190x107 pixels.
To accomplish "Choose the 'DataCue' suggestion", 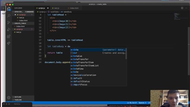I will click(x=98, y=56).
